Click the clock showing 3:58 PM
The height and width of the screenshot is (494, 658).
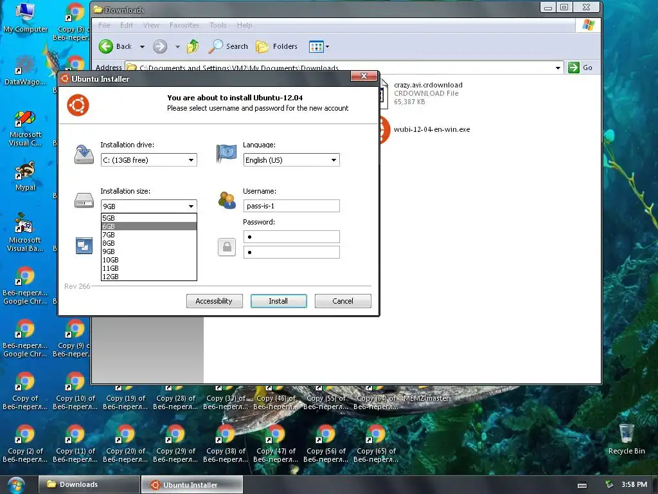click(634, 484)
